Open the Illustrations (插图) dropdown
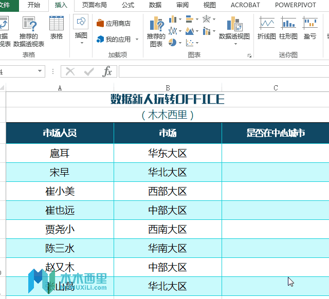 click(81, 30)
